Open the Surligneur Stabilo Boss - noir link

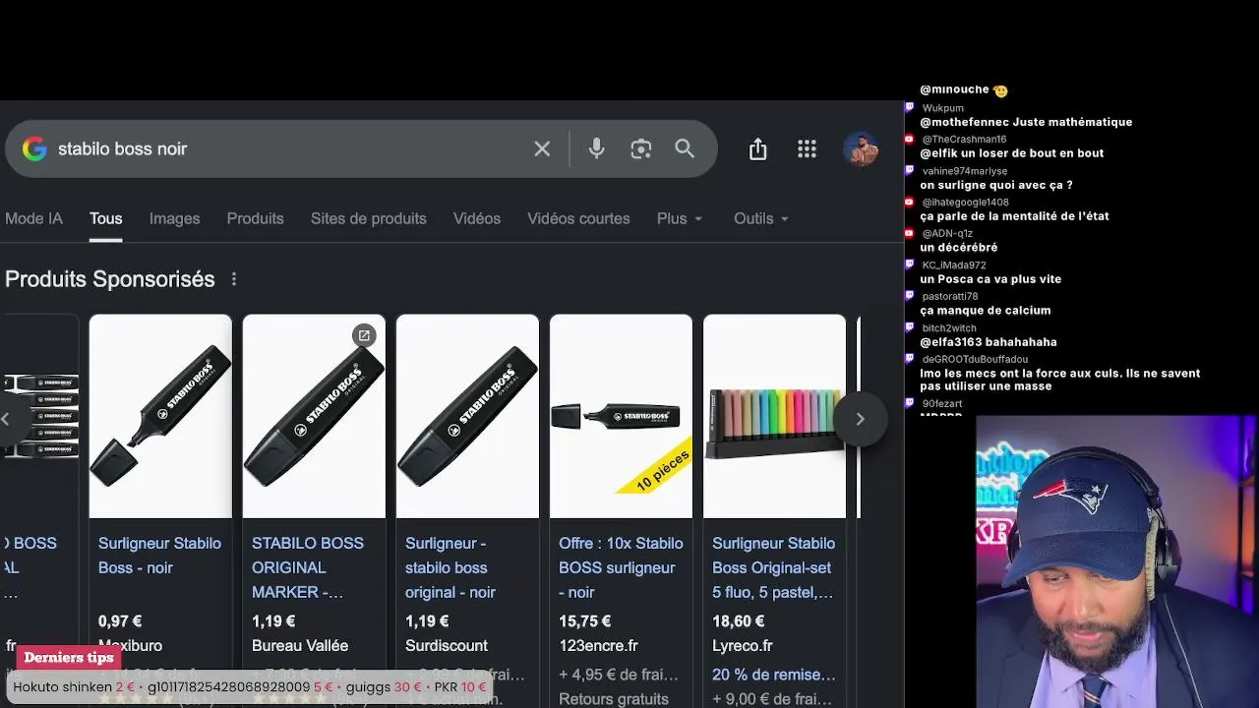159,556
